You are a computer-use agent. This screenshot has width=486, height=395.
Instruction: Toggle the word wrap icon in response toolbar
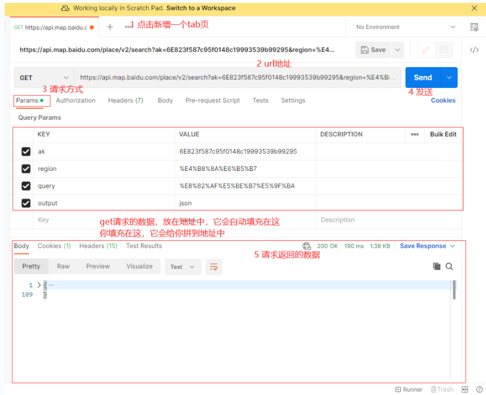tap(214, 267)
